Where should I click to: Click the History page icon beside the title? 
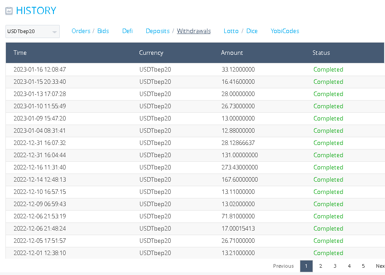(9, 11)
